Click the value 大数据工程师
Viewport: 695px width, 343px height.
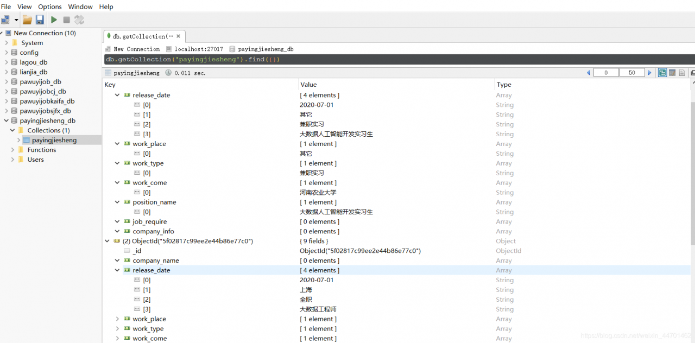(318, 309)
